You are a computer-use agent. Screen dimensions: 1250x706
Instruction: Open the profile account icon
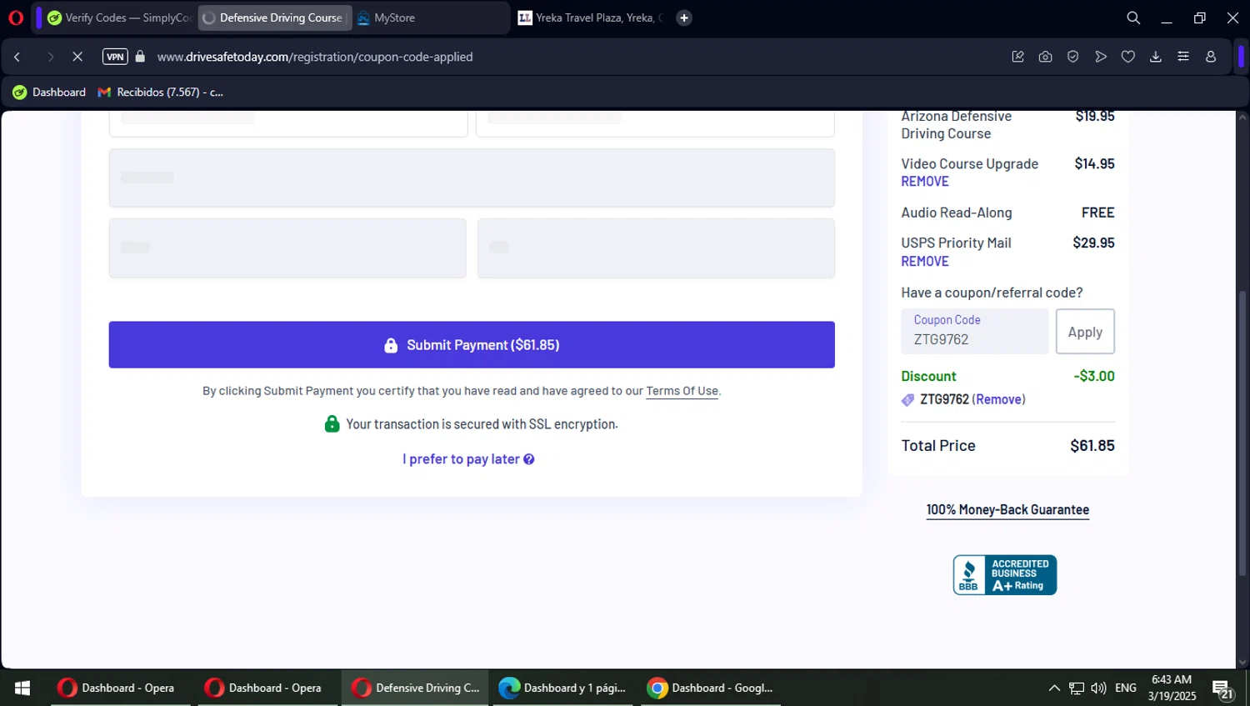pyautogui.click(x=1211, y=57)
